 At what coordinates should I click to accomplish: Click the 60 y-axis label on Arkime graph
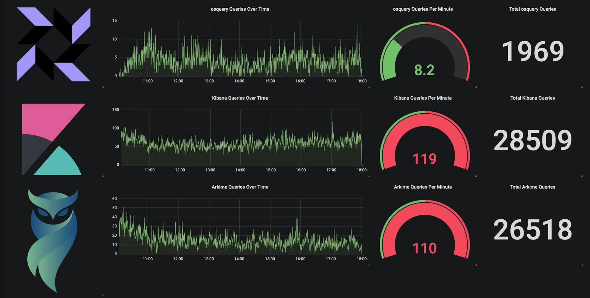115,199
